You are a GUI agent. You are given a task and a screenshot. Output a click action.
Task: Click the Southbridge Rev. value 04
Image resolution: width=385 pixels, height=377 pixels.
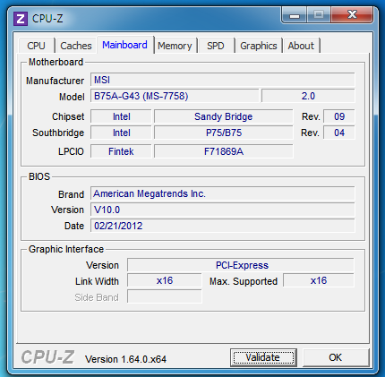click(x=339, y=133)
